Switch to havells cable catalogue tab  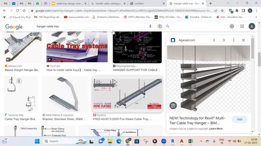108,4
